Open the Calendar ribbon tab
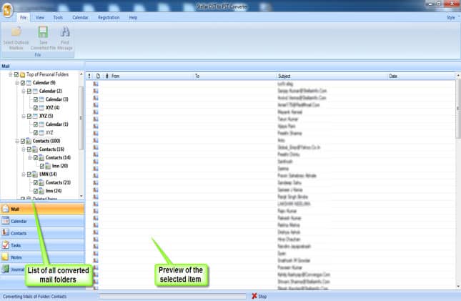The image size is (461, 301). (x=80, y=18)
